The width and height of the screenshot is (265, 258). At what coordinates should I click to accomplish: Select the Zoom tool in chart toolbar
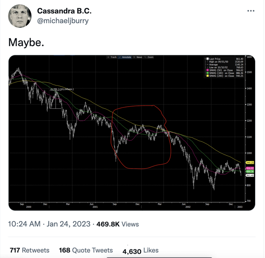coord(149,57)
